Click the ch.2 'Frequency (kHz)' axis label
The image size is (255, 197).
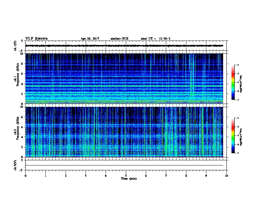click(x=18, y=128)
